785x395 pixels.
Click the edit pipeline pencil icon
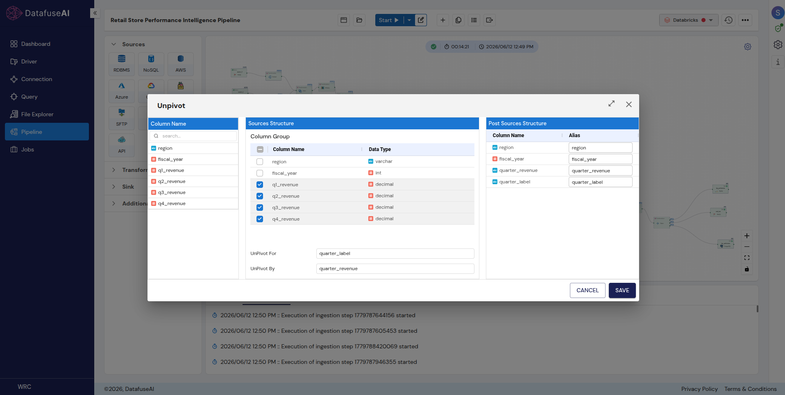tap(421, 20)
